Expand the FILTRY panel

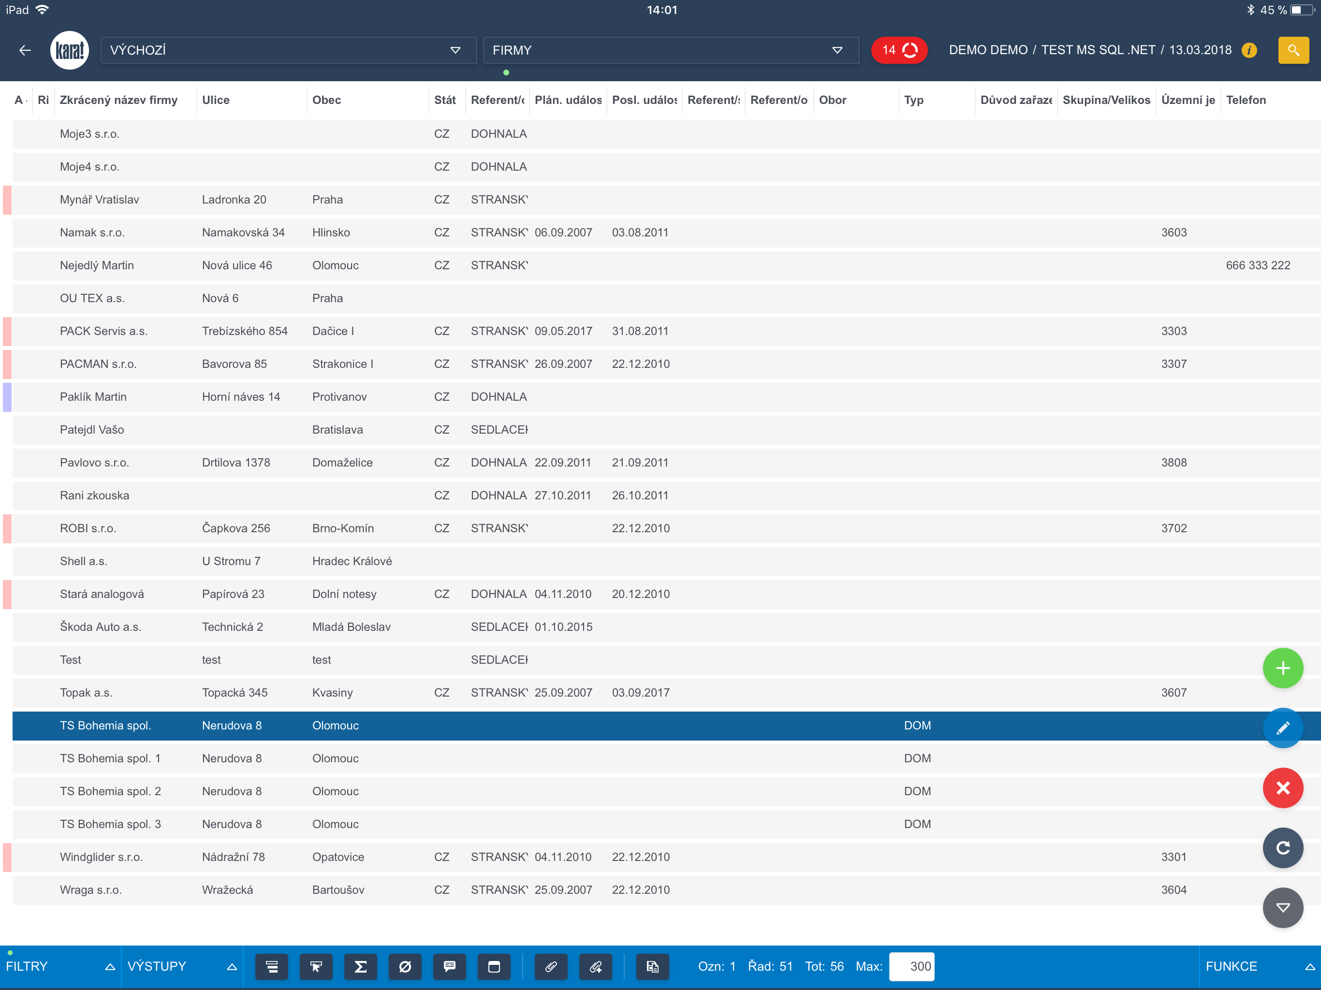click(x=60, y=966)
